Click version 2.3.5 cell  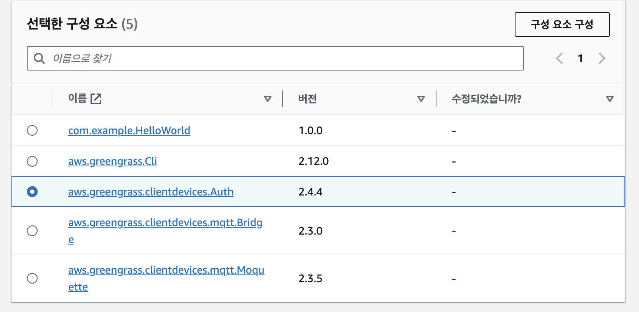pyautogui.click(x=311, y=279)
